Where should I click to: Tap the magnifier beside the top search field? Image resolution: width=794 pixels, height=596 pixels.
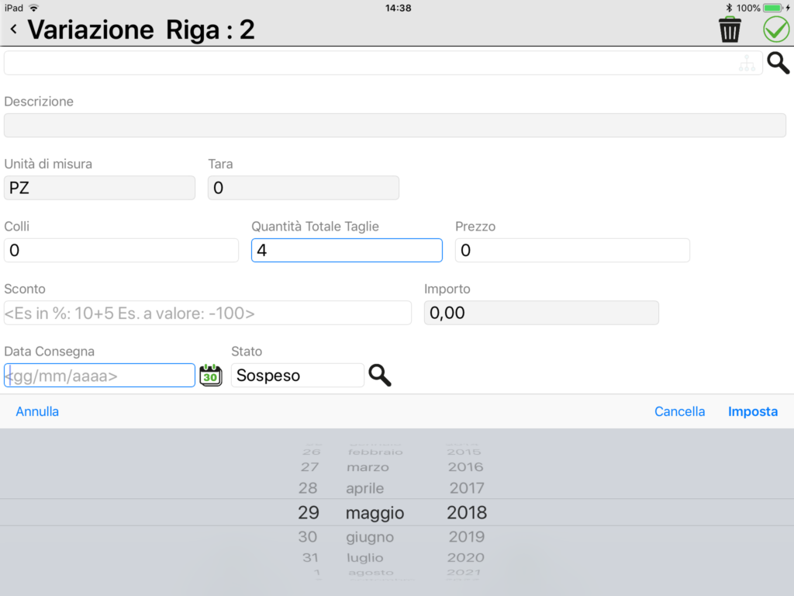(x=778, y=63)
